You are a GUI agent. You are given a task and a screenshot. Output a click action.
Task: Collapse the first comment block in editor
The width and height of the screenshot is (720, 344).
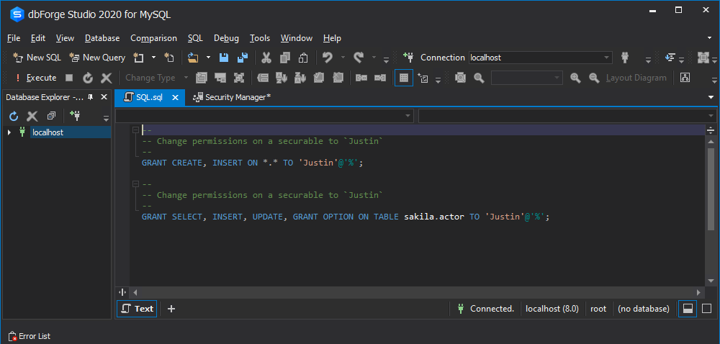click(x=135, y=130)
